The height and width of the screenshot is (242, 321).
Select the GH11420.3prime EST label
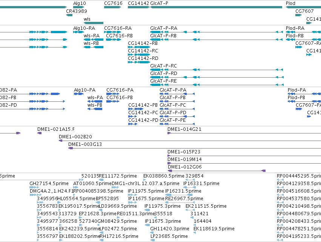pos(170,229)
